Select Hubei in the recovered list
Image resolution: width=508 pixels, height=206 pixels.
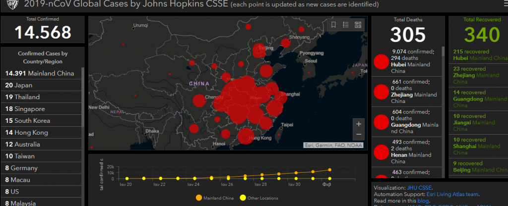point(476,54)
